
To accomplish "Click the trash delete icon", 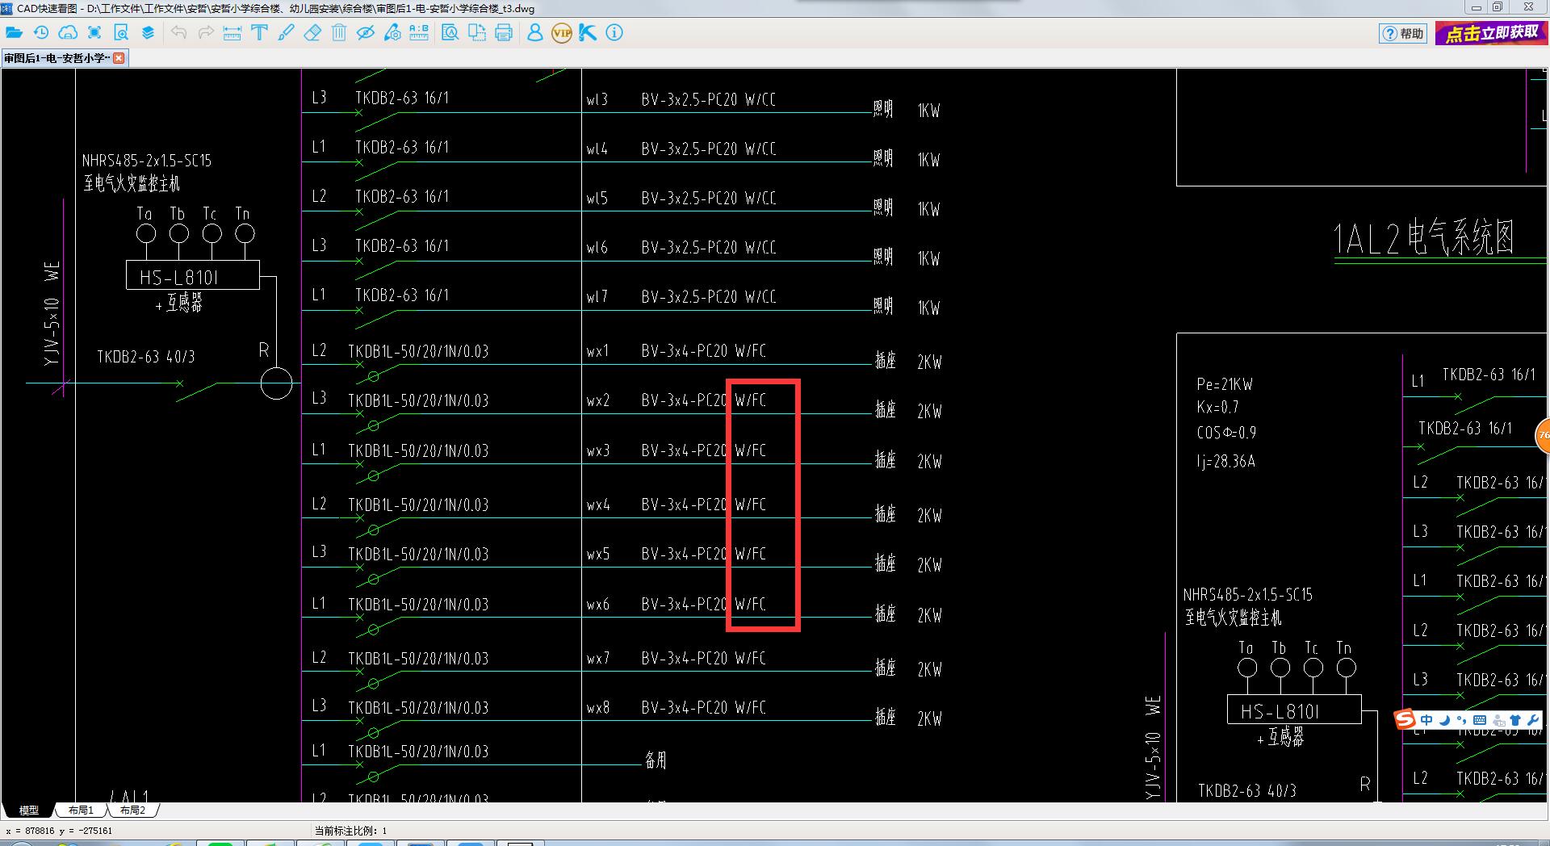I will point(339,33).
